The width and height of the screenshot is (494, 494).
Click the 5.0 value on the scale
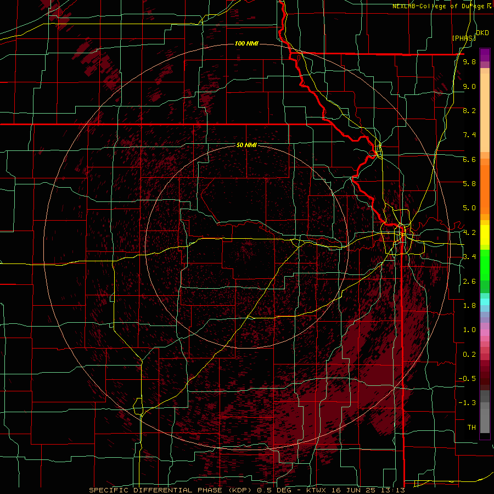pyautogui.click(x=469, y=208)
